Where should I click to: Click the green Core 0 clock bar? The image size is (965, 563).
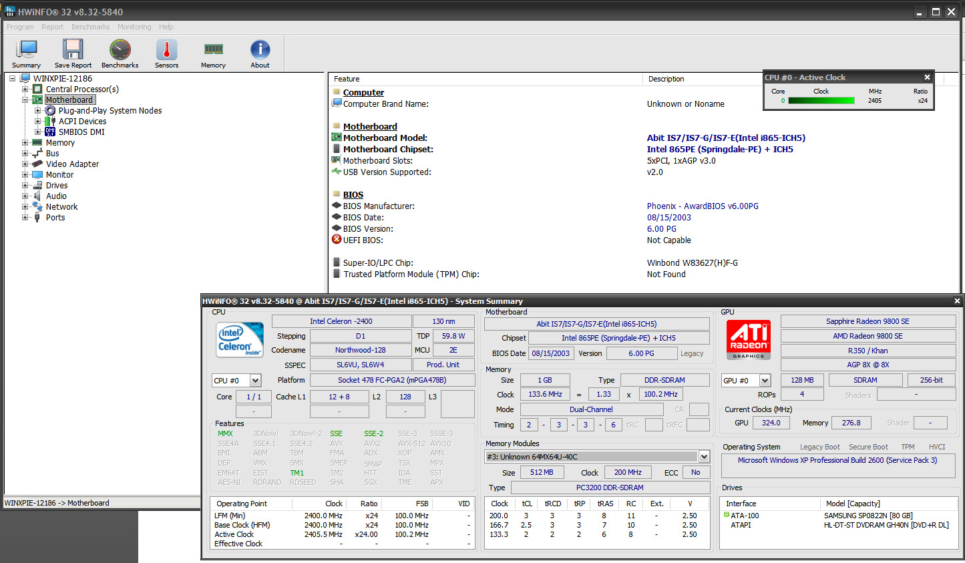point(821,101)
